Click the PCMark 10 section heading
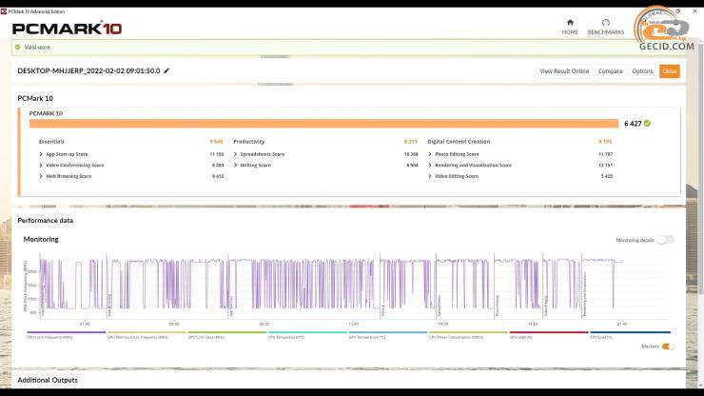 click(x=35, y=98)
